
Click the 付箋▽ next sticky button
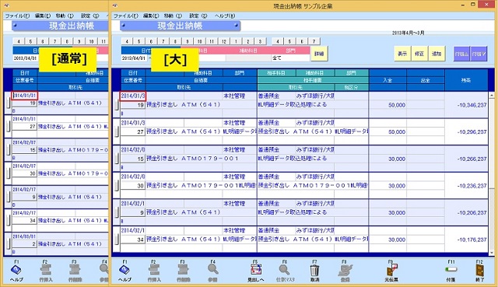479,54
